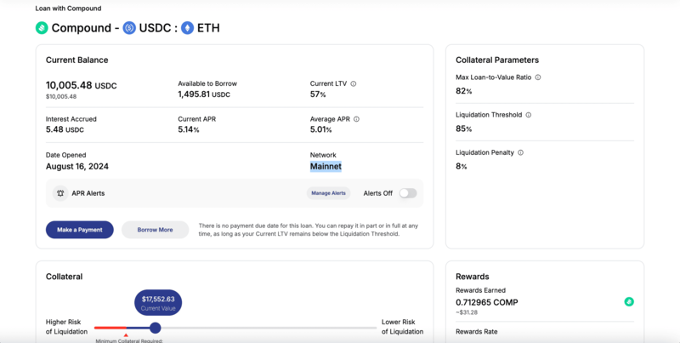
Task: Turn on the Alerts Off switch
Action: pyautogui.click(x=408, y=193)
